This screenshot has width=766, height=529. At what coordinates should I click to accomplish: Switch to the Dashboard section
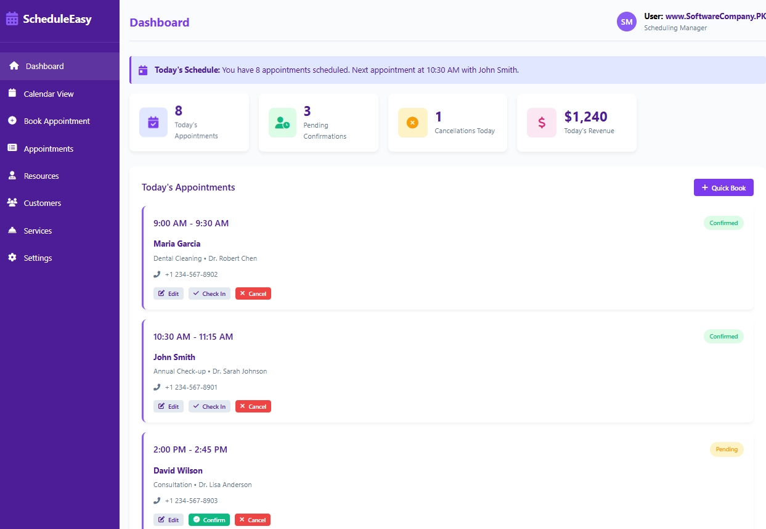coord(44,66)
